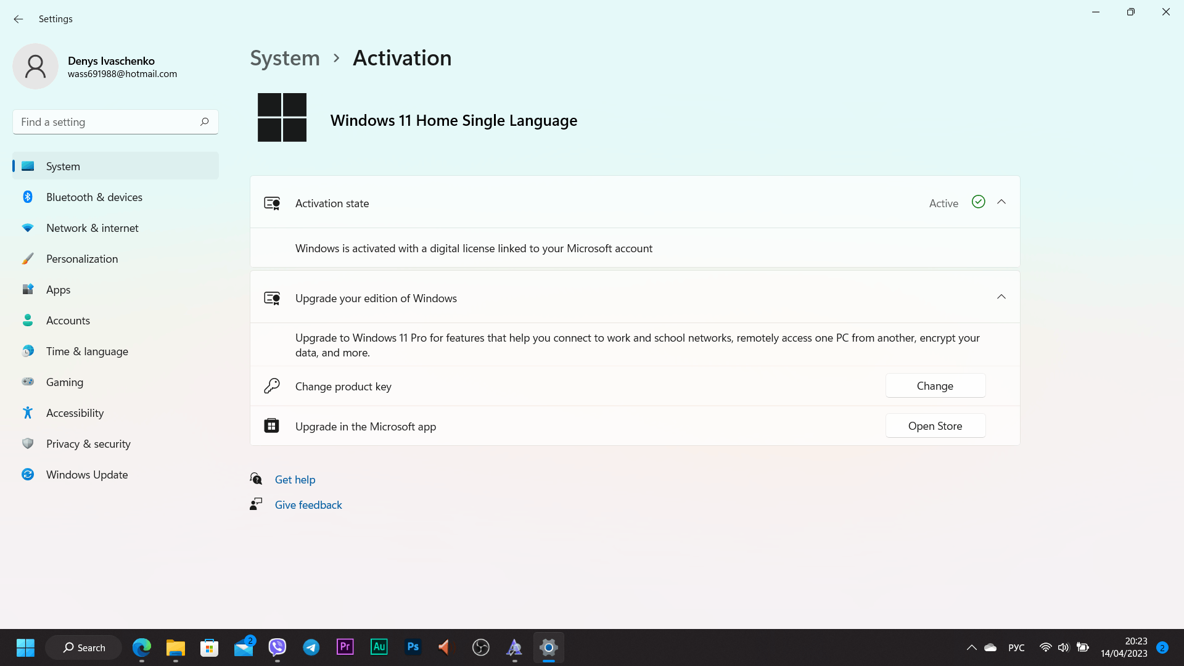The height and width of the screenshot is (666, 1184).
Task: Expand the System settings category
Action: click(115, 166)
